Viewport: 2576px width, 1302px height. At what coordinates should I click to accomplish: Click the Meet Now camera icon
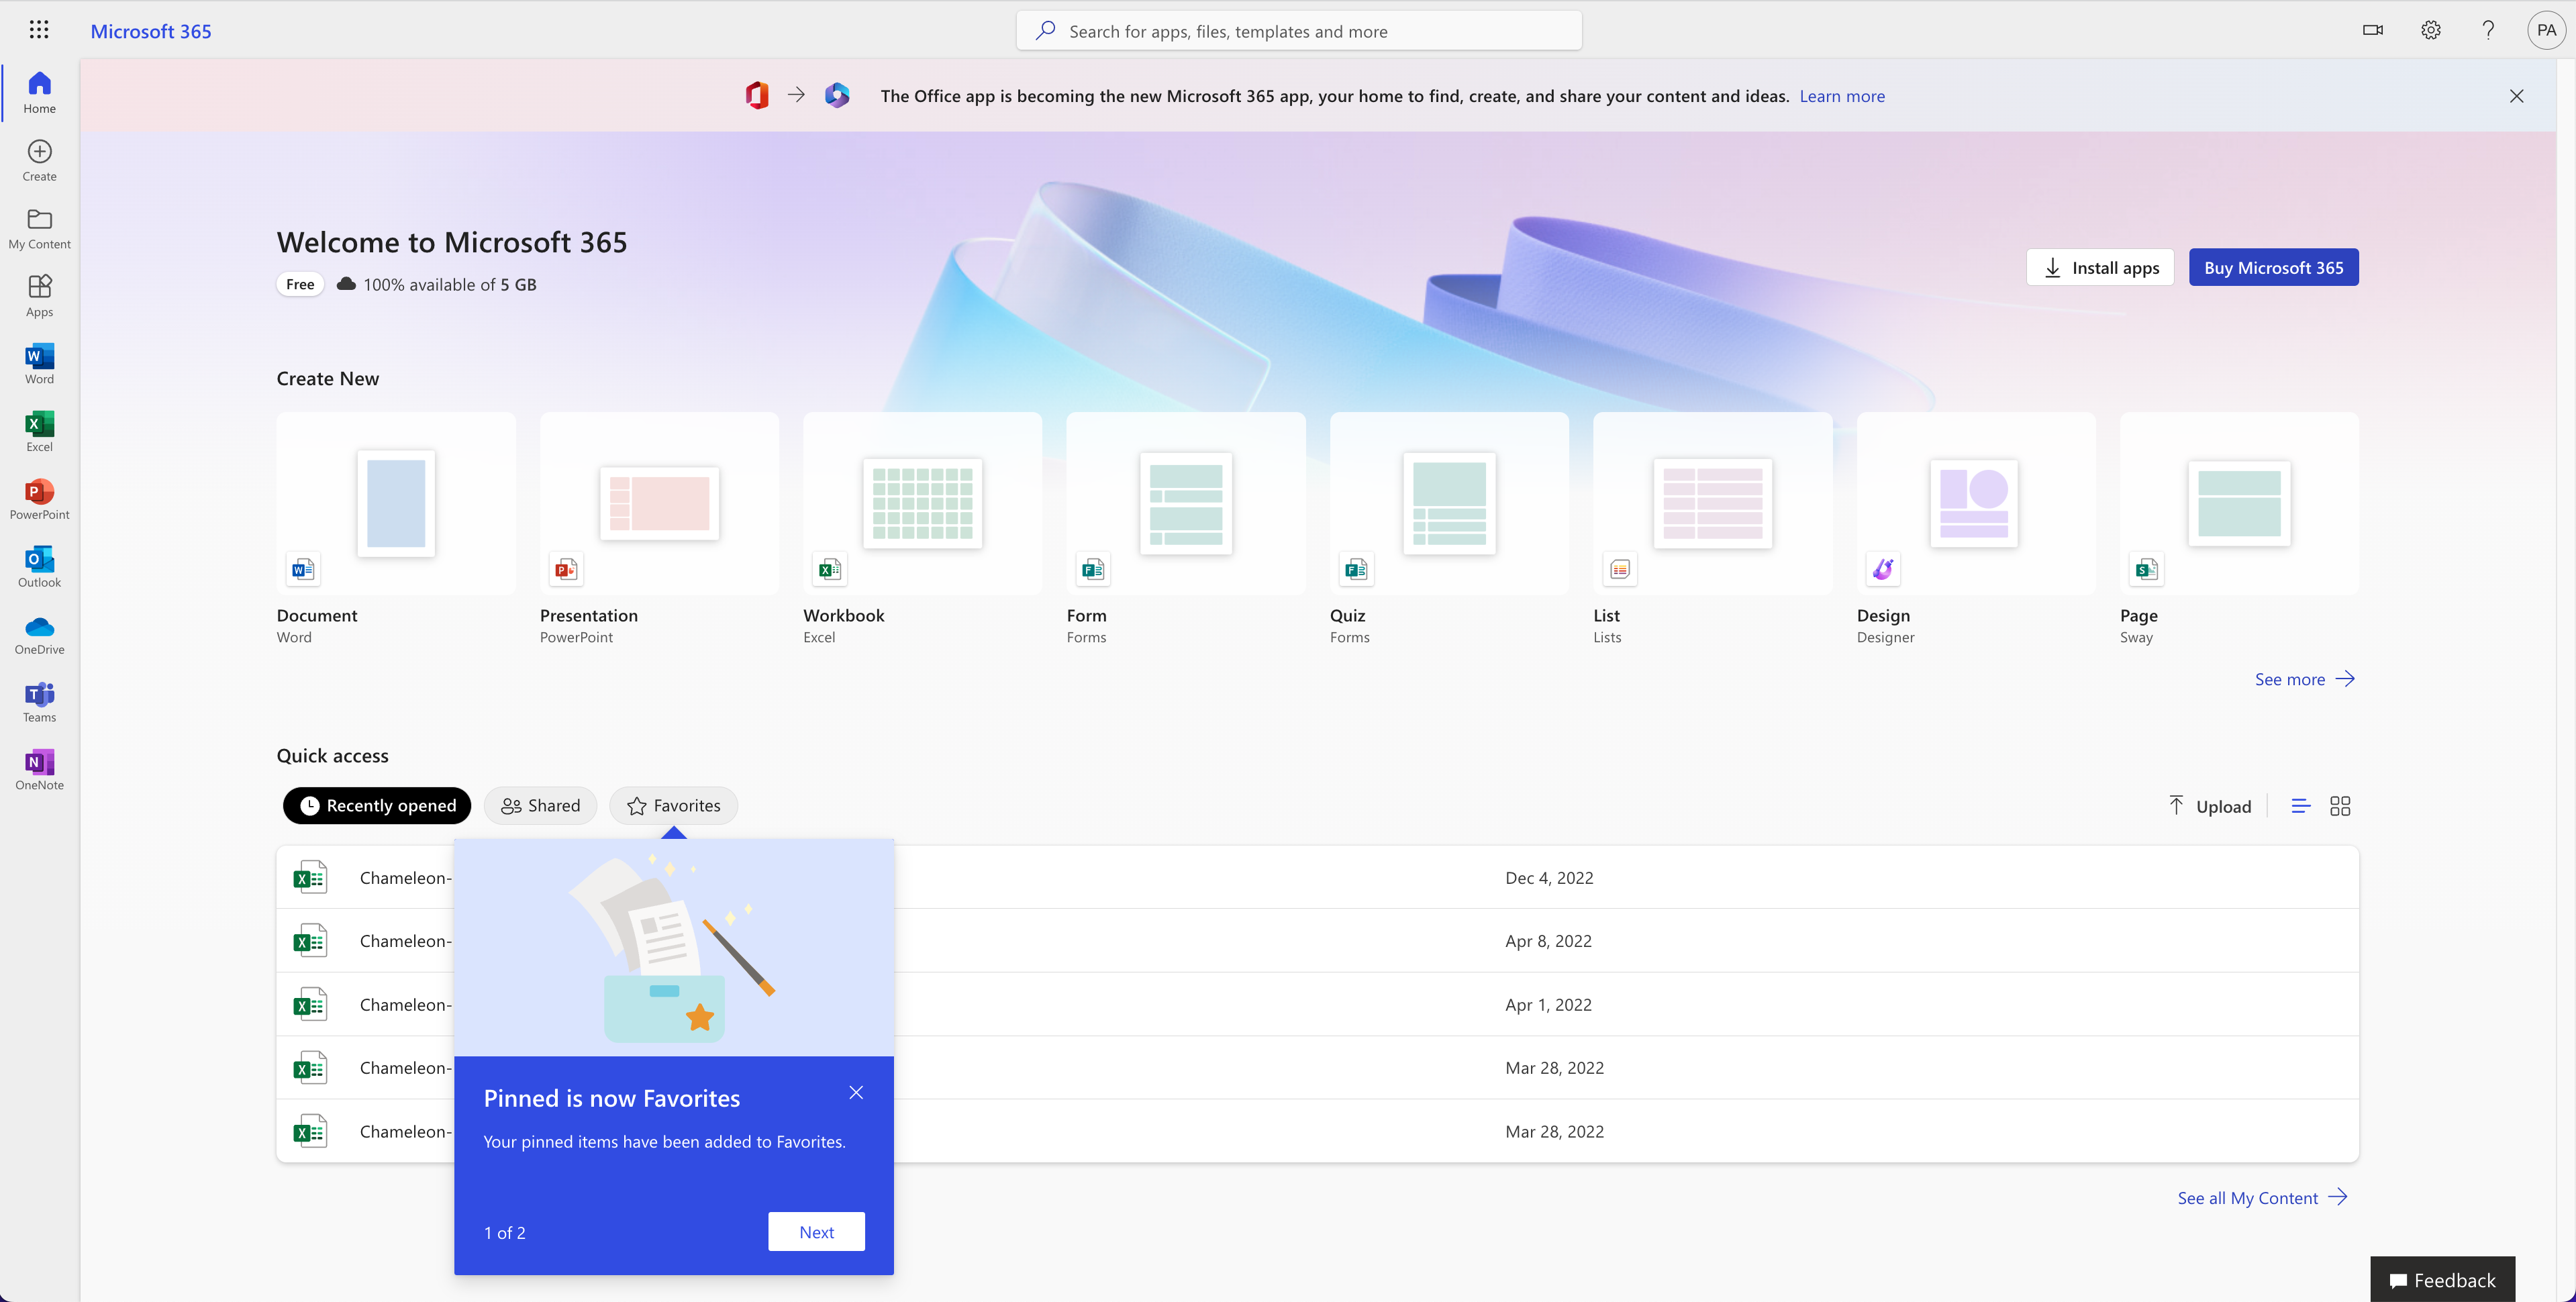(x=2372, y=30)
